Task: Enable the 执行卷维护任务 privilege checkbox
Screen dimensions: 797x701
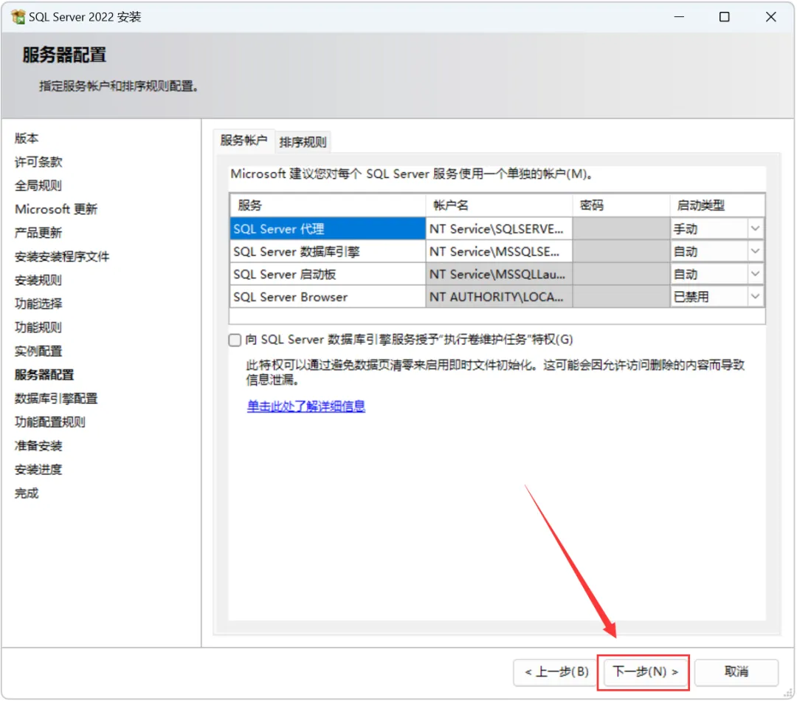Action: [235, 340]
